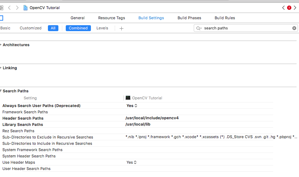Collapse the Search Paths section
299x177 pixels.
tap(1, 91)
